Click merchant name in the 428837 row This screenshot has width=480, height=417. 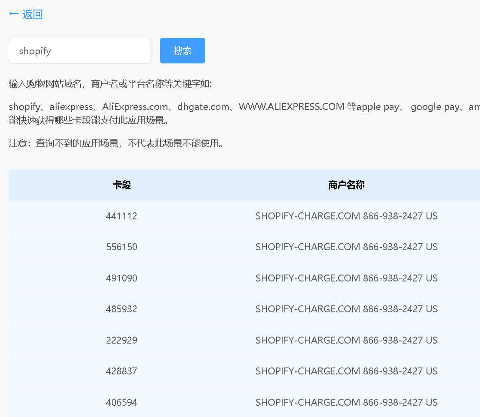[347, 371]
